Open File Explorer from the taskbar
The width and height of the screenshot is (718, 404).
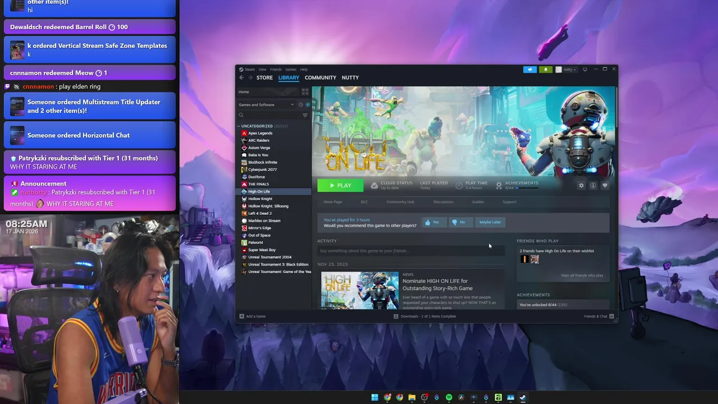coord(412,397)
